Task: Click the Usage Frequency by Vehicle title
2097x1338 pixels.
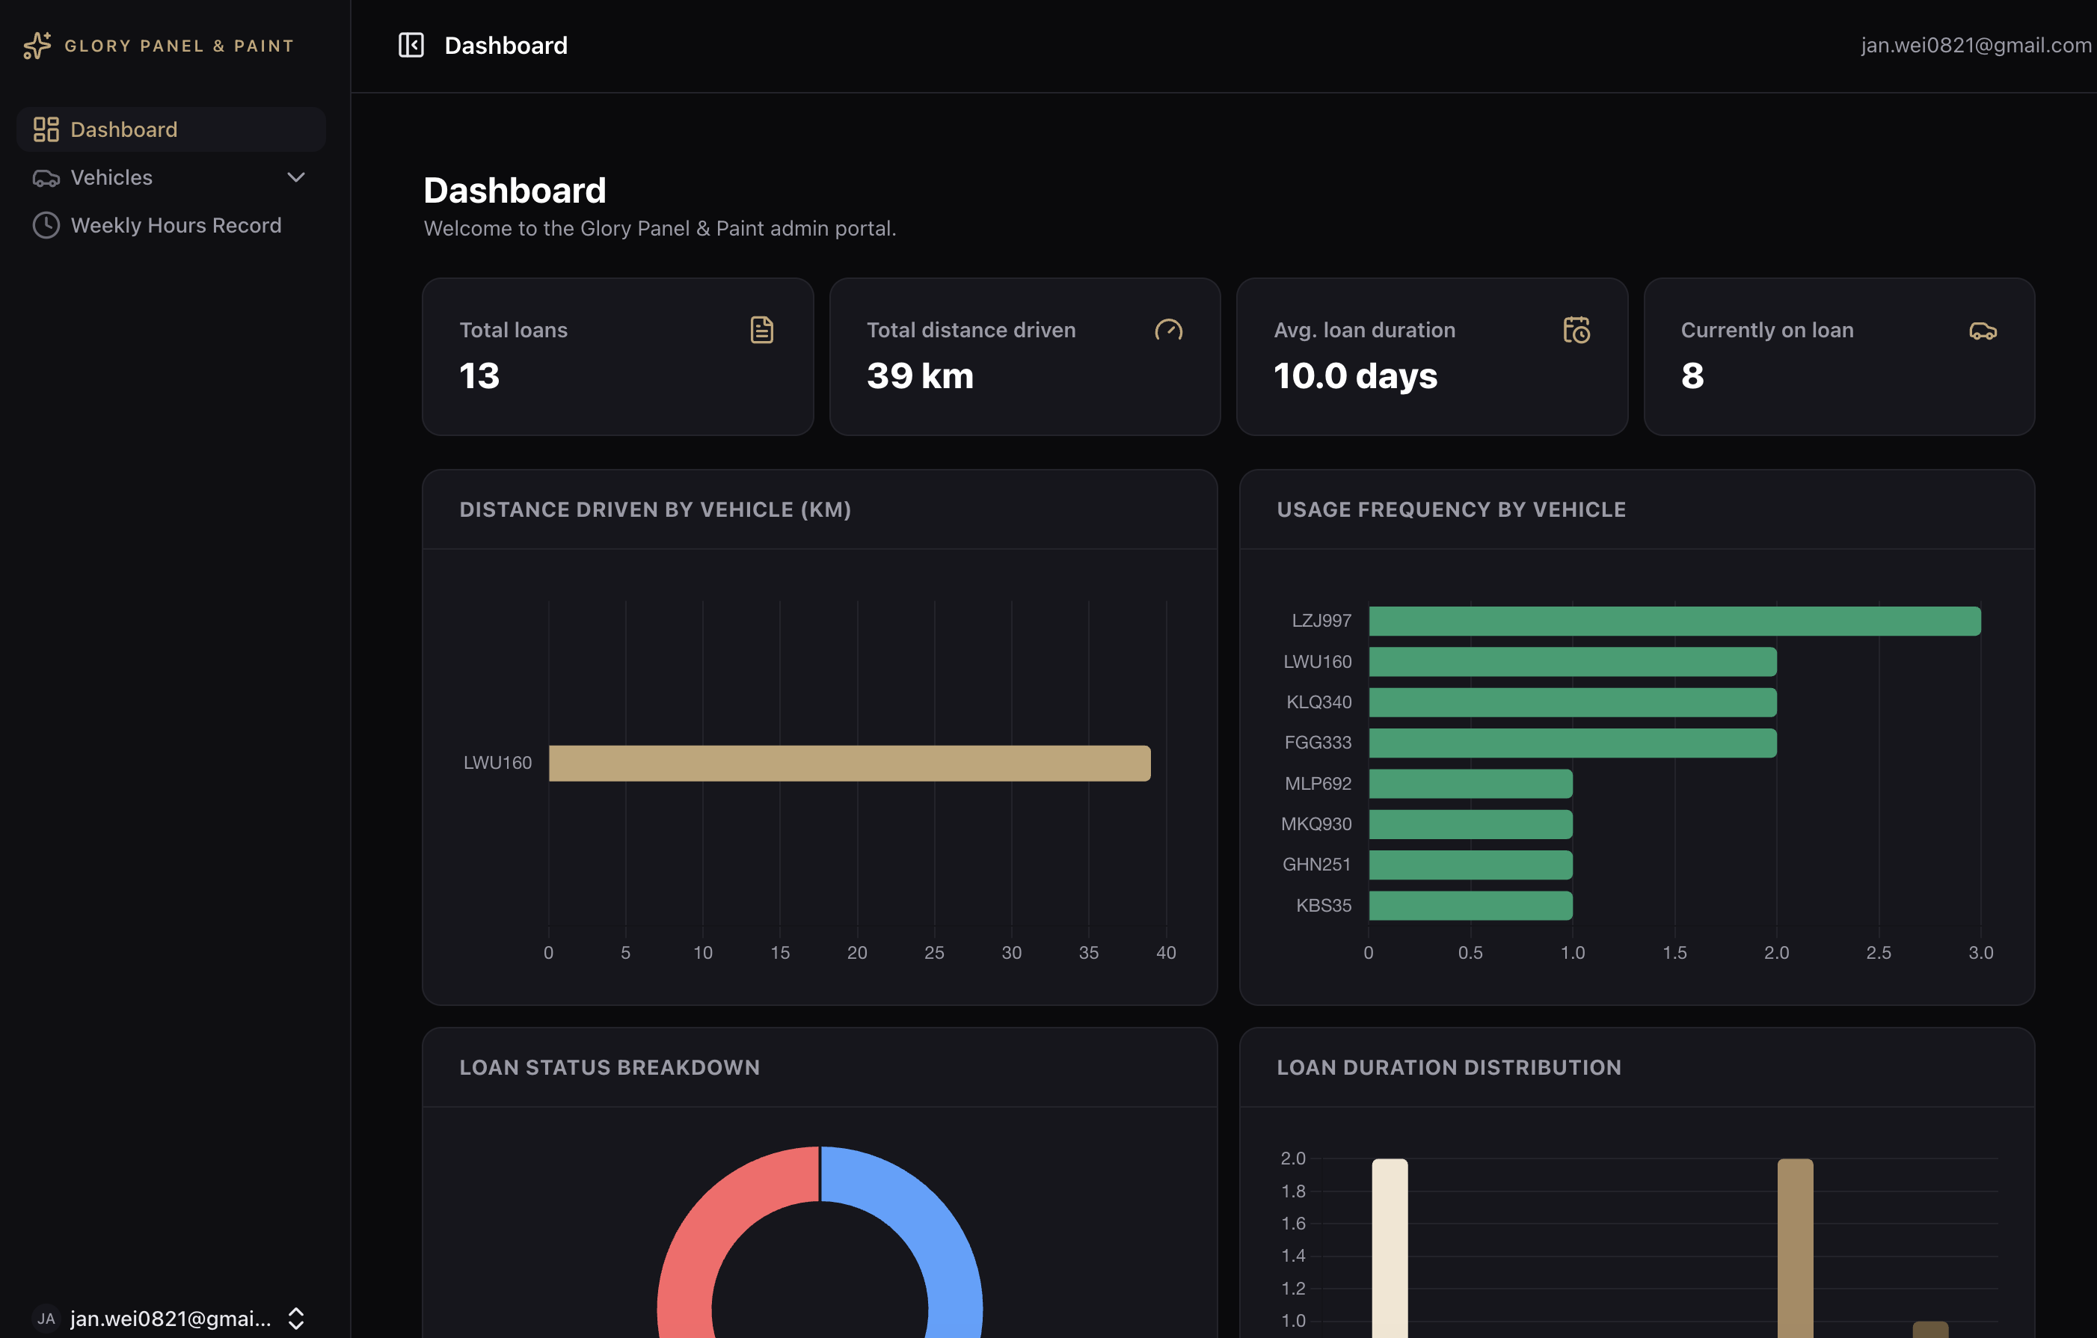Action: pos(1452,509)
